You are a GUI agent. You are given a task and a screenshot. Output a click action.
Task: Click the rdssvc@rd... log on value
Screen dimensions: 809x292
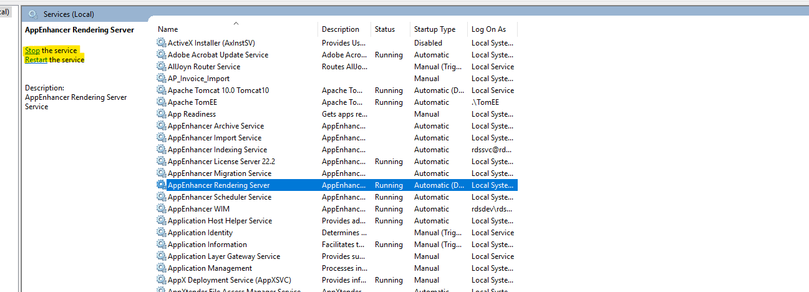[x=493, y=150]
